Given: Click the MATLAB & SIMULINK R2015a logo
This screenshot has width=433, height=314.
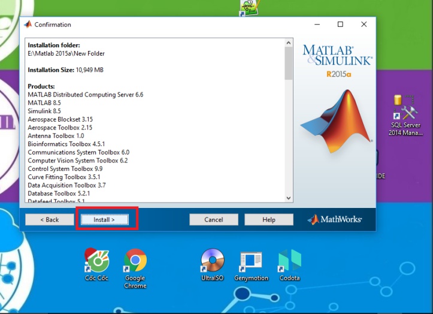Looking at the screenshot, I should [337, 61].
